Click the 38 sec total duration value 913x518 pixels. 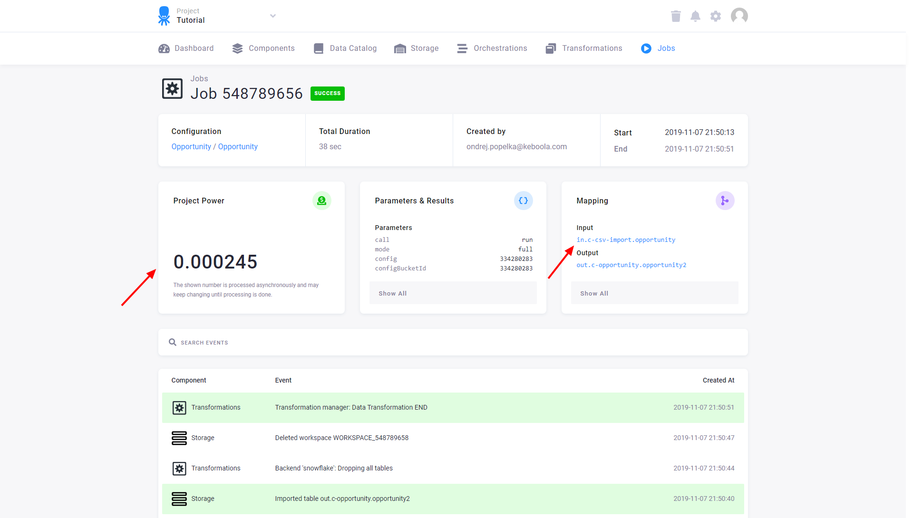tap(330, 147)
